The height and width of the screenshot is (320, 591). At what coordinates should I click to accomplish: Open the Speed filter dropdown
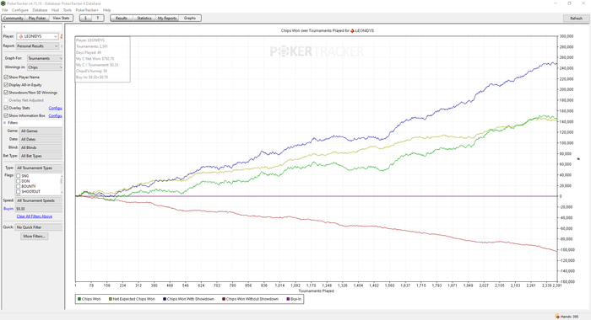tap(39, 200)
